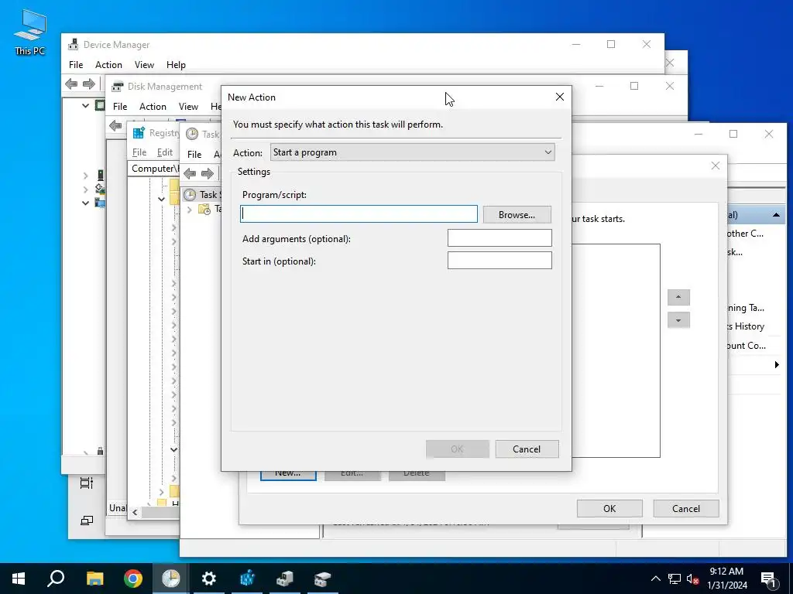Move action up with the up-arrow button
Image resolution: width=793 pixels, height=594 pixels.
pos(678,297)
